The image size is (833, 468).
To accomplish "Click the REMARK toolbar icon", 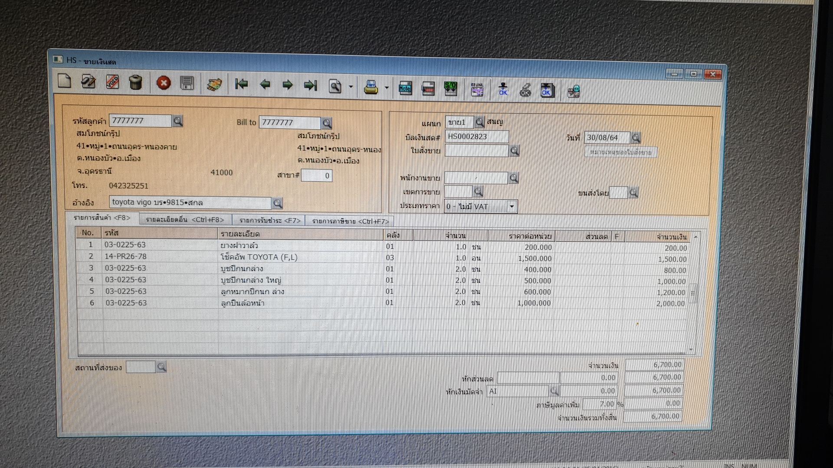I will pyautogui.click(x=477, y=90).
